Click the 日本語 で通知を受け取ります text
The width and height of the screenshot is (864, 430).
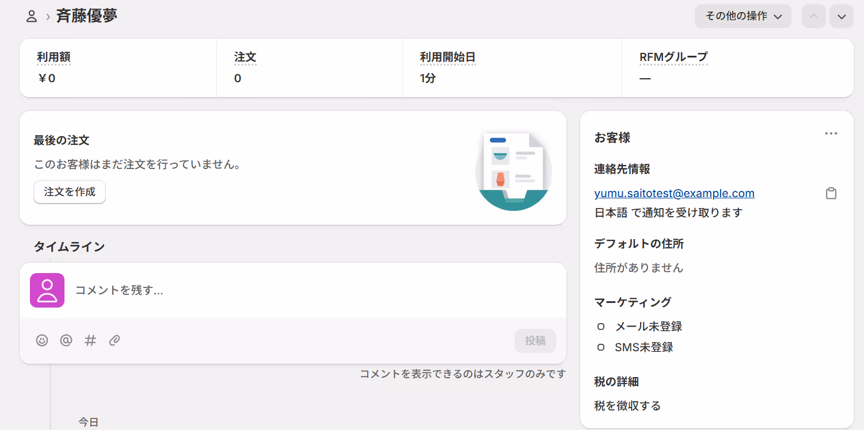click(x=669, y=213)
